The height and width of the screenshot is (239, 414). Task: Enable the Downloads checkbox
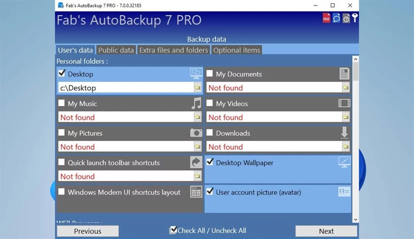(209, 132)
